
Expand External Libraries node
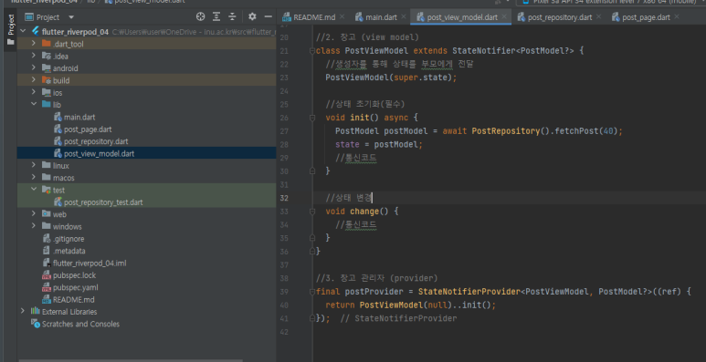coord(23,311)
